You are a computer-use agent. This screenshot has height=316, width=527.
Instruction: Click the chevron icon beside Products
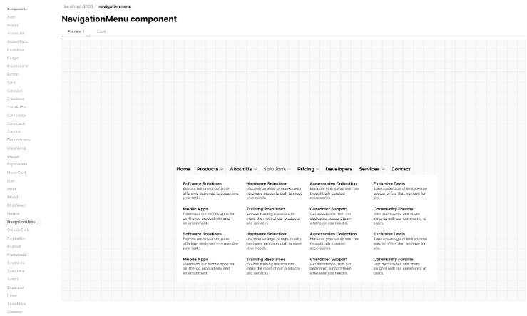click(222, 170)
